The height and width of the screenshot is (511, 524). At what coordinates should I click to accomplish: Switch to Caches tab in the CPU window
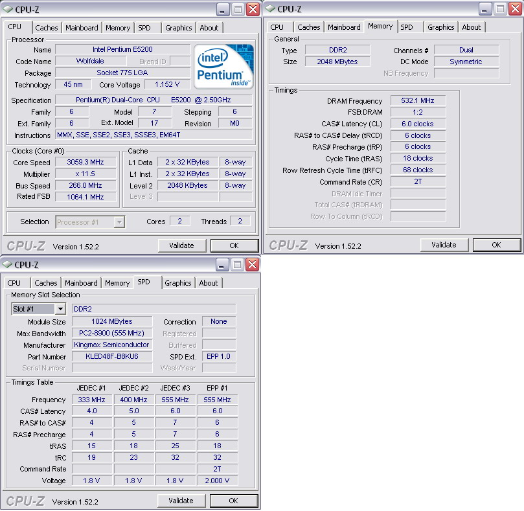47,28
